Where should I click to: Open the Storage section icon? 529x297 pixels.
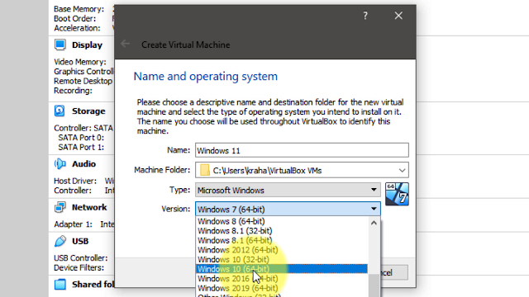[x=60, y=111]
